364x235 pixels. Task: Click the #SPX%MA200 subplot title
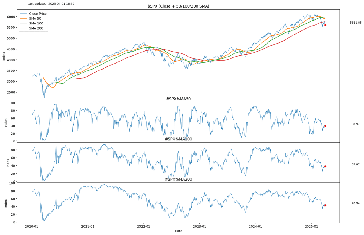pos(178,179)
